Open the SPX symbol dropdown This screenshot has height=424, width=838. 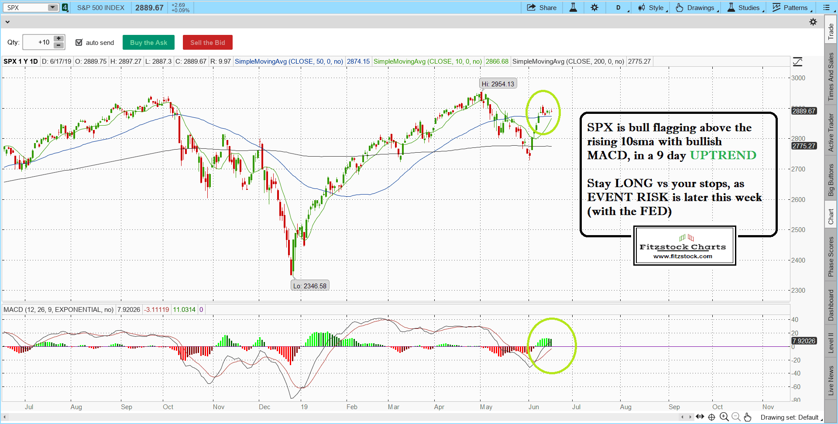click(52, 7)
